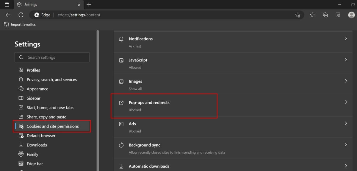Screen dimensions: 357x171
Task: Expand Automatic downloads with its chevron
Action: coord(346,166)
